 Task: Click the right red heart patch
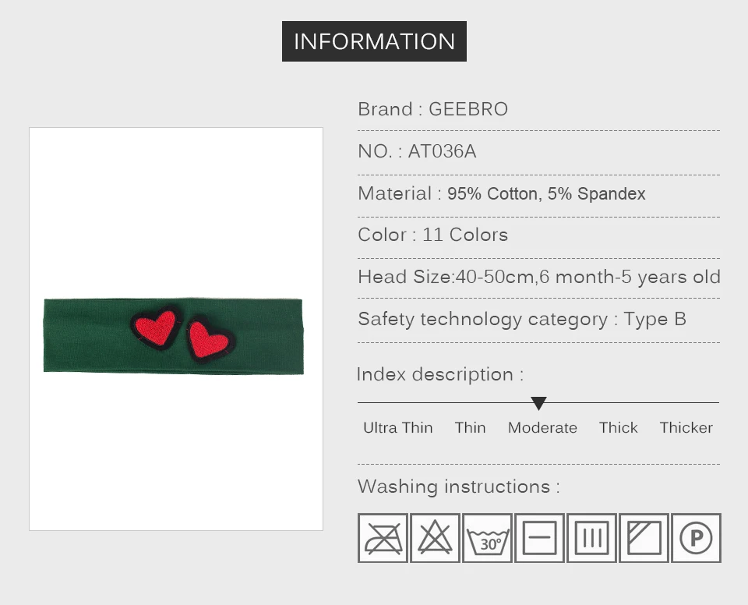coord(209,340)
